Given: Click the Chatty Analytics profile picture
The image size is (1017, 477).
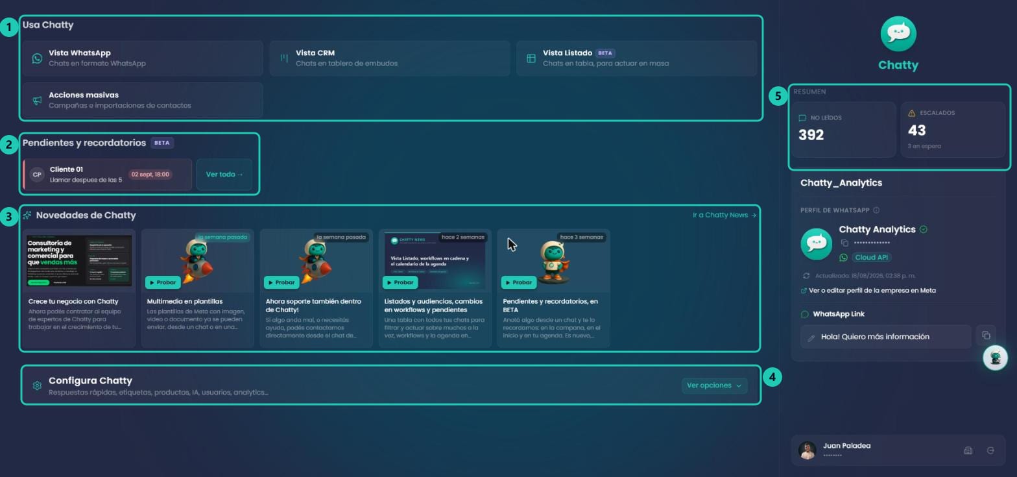Looking at the screenshot, I should point(817,244).
